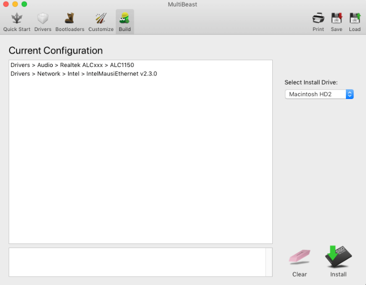
Task: Click the Current Configuration heading
Action: (56, 50)
